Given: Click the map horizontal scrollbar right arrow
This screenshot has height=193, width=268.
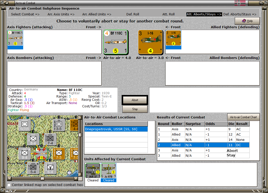Looking at the screenshot, I should click(x=76, y=179).
